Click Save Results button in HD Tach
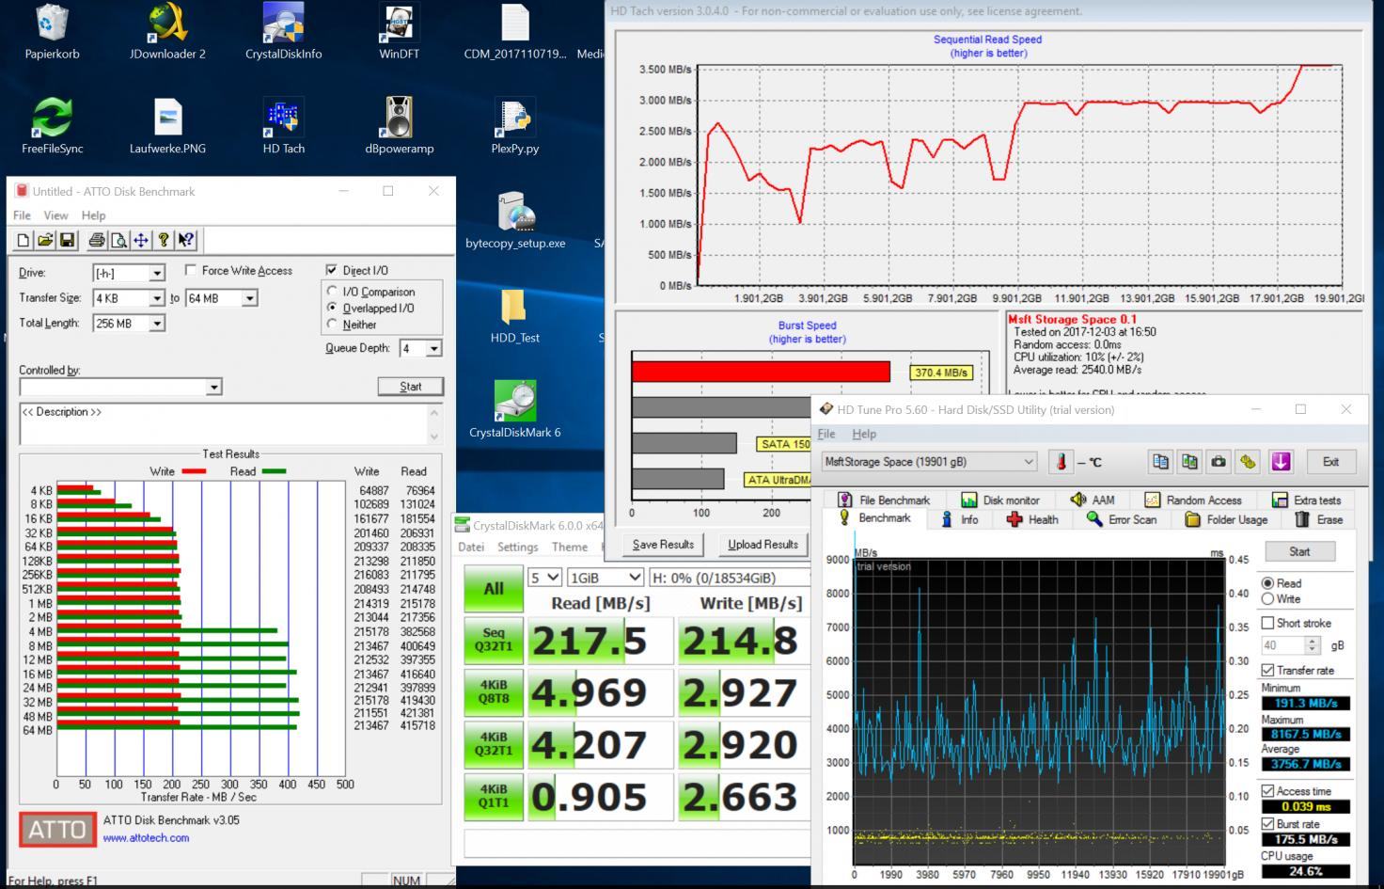Screen dimensions: 1384x889 (x=663, y=545)
